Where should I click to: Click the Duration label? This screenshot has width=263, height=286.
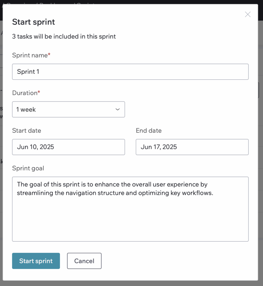click(x=26, y=93)
